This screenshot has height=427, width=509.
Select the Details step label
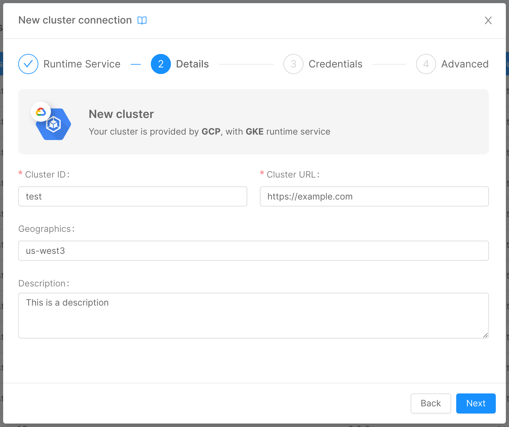192,64
